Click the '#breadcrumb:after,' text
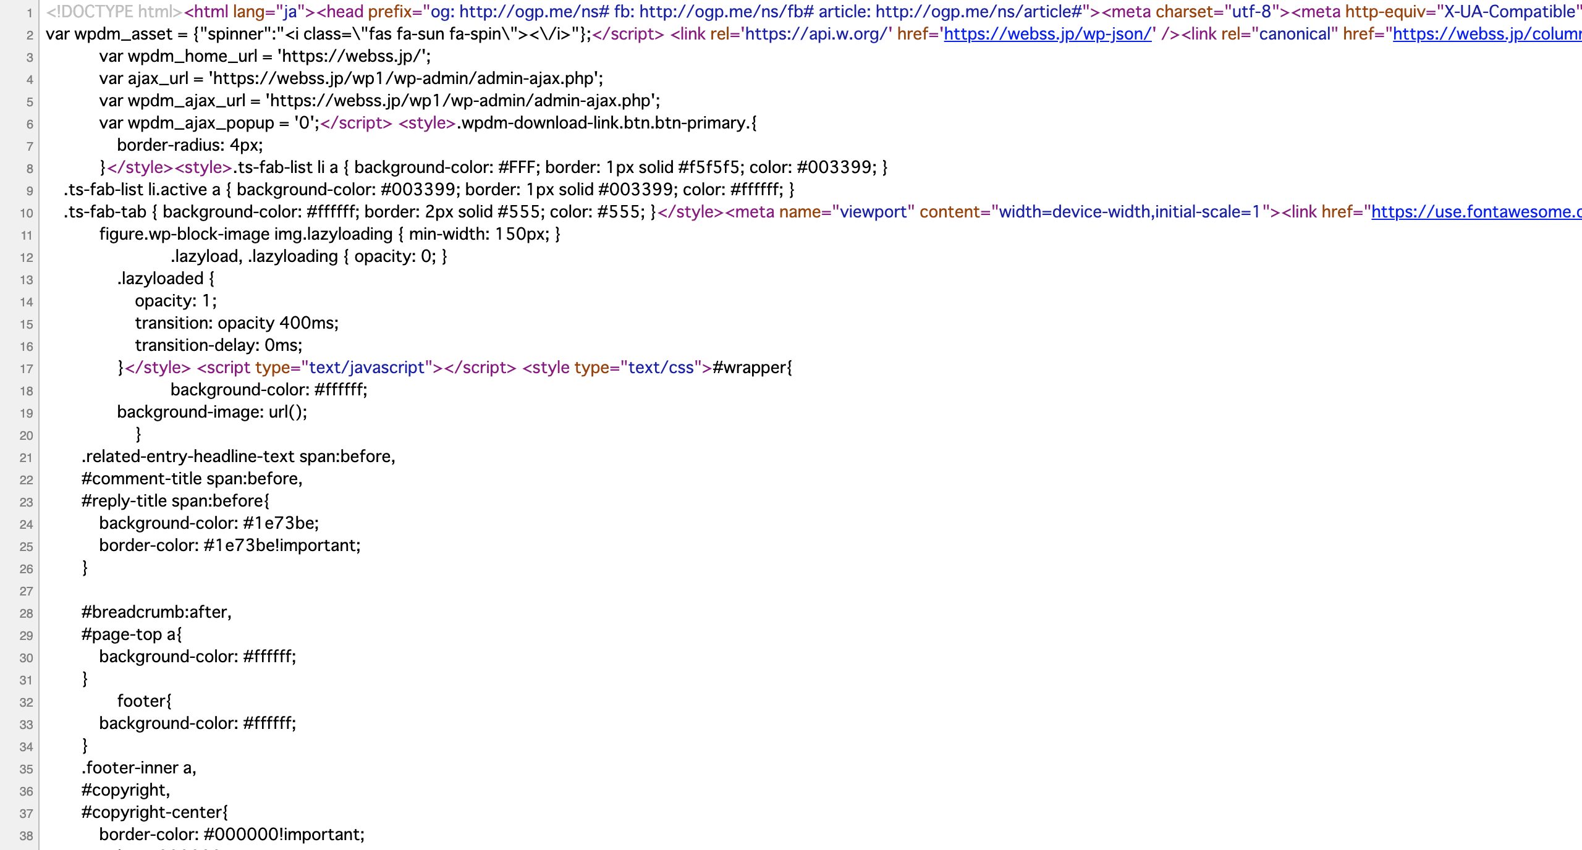 click(x=156, y=612)
